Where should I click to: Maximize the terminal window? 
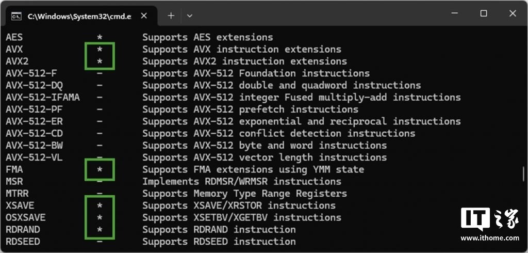coord(484,13)
